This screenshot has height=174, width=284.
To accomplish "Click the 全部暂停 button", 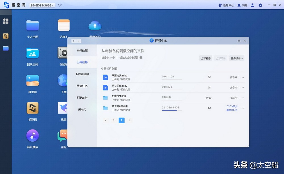I will 206,58.
